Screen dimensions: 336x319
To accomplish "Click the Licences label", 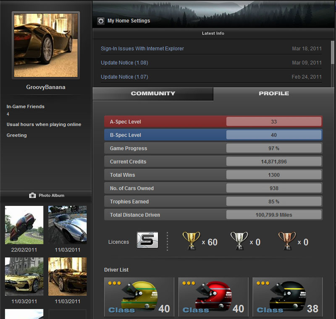I will [x=119, y=242].
